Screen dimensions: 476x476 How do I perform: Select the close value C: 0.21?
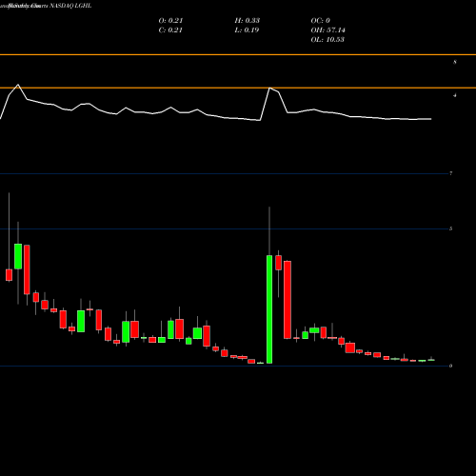pos(170,30)
